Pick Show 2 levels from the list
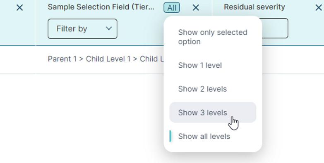Image resolution: width=324 pixels, height=163 pixels. [x=213, y=89]
